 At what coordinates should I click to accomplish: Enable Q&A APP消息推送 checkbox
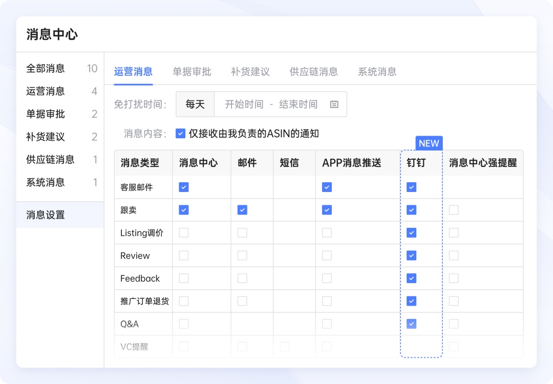tap(327, 324)
